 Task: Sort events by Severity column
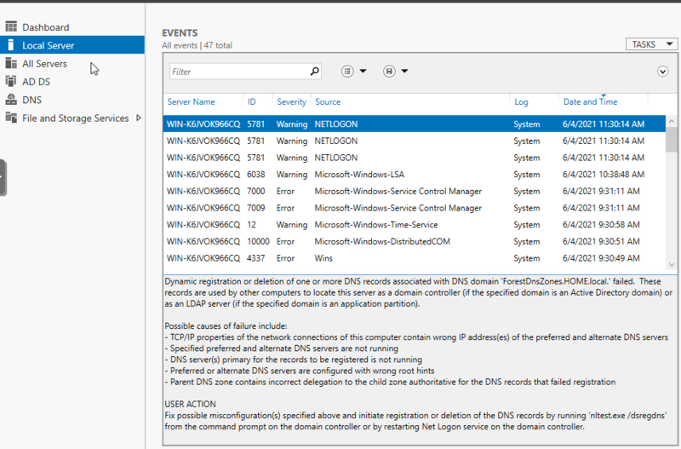[291, 102]
